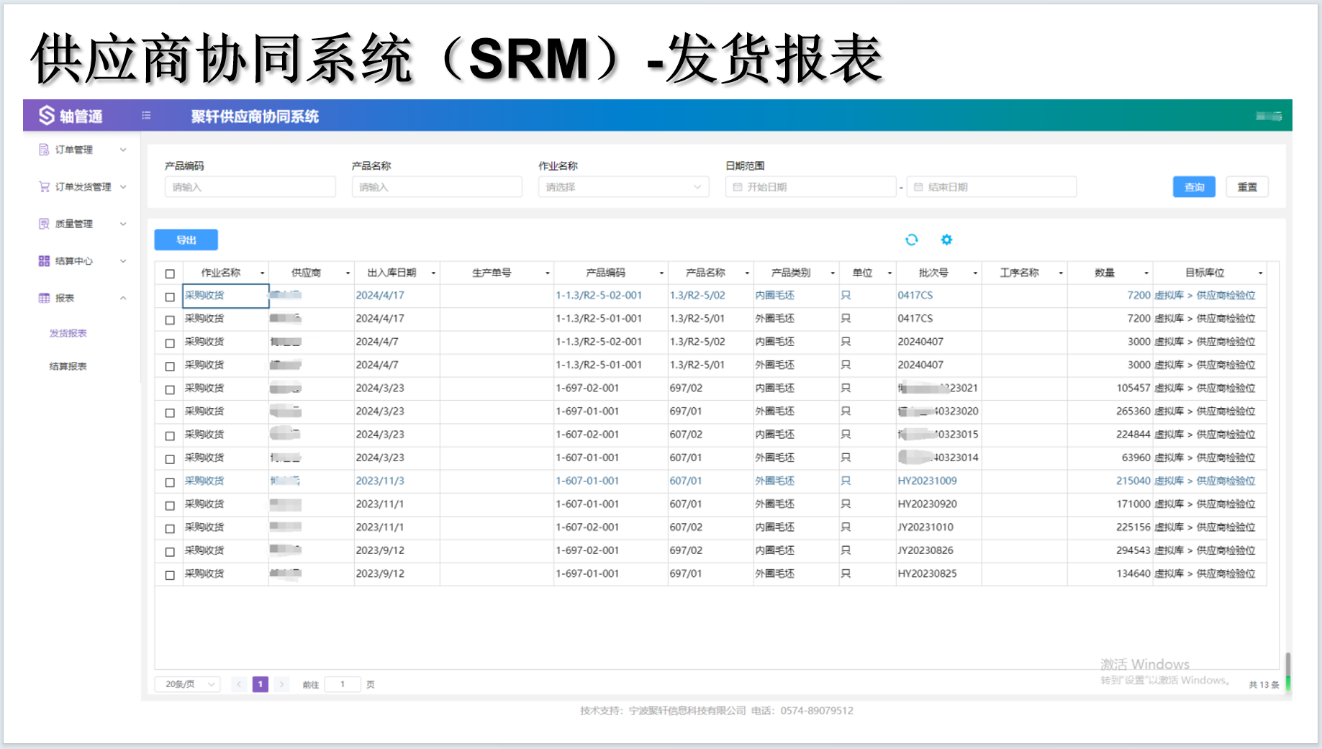Check row with 数量 105457
Screen dimensions: 1322x749
170,389
